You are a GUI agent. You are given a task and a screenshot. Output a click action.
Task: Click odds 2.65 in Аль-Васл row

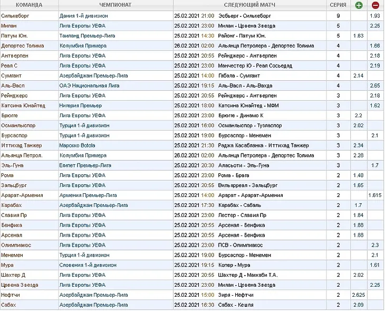(x=375, y=86)
